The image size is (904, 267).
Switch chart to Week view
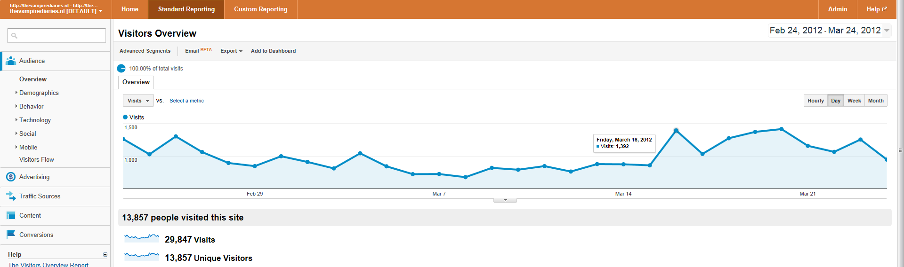854,101
